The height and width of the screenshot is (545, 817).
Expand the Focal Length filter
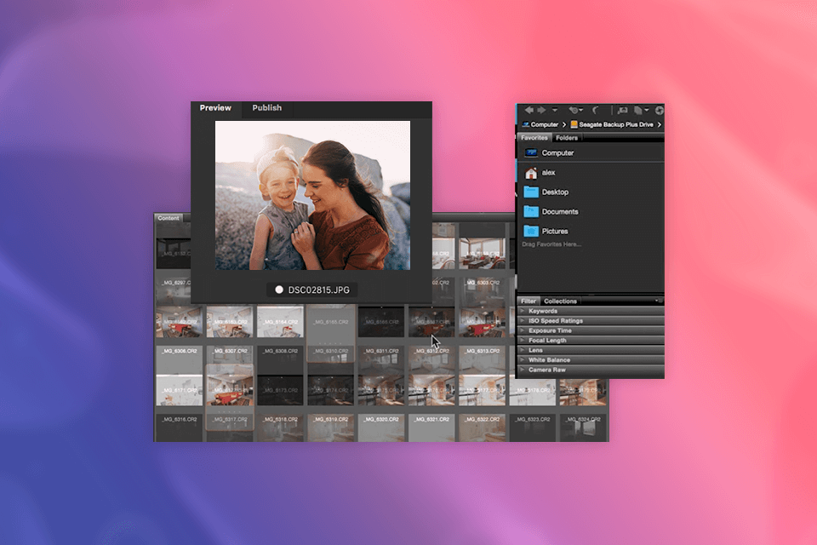point(591,340)
